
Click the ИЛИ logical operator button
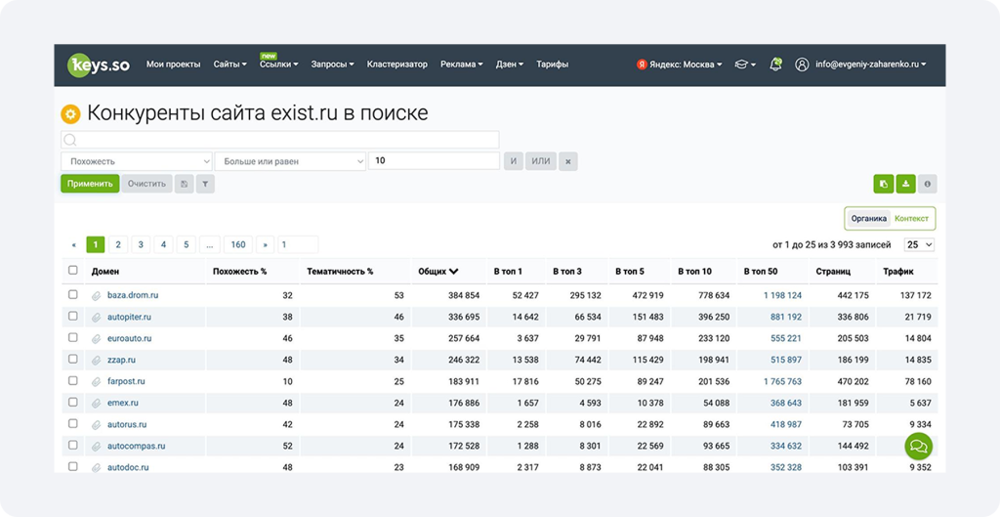(541, 161)
